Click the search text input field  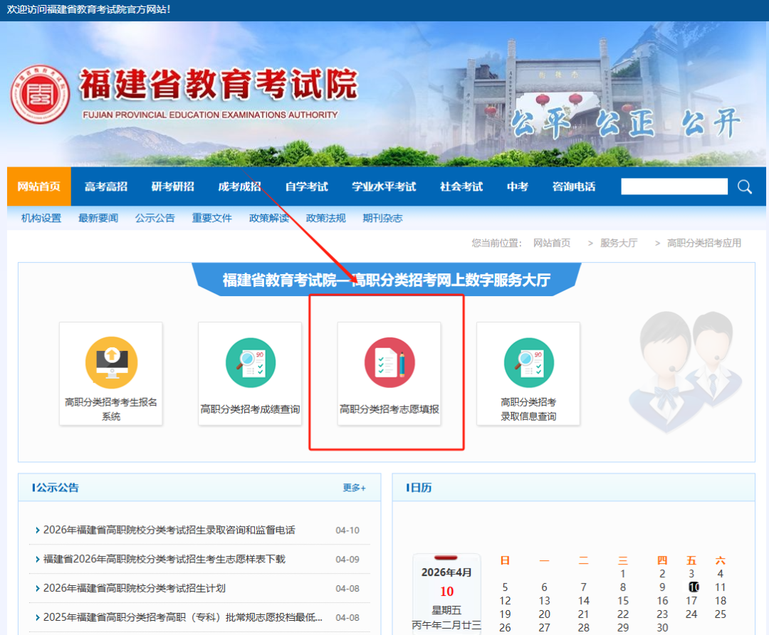pyautogui.click(x=674, y=187)
